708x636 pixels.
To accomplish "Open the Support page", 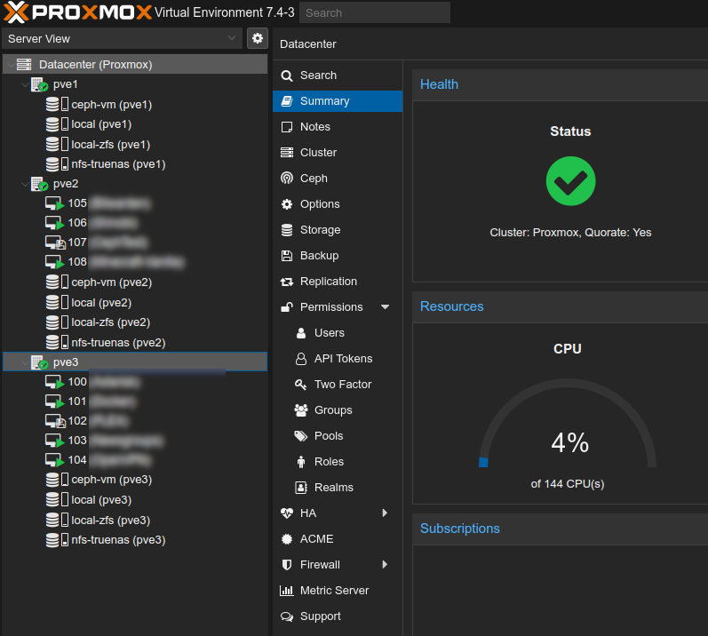I will point(338,616).
